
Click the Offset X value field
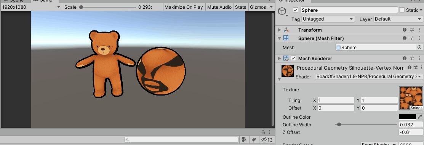[x=336, y=108]
